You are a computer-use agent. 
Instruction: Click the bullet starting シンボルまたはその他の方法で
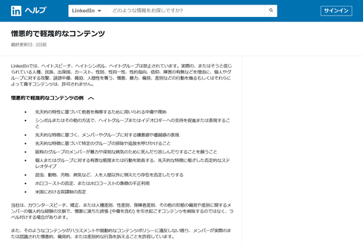pyautogui.click(x=132, y=123)
